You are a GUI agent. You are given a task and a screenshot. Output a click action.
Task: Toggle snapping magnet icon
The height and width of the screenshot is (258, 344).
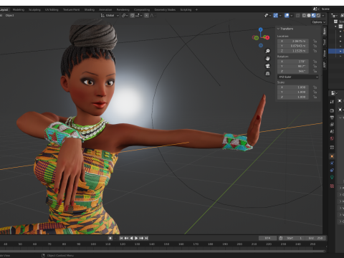[132, 15]
